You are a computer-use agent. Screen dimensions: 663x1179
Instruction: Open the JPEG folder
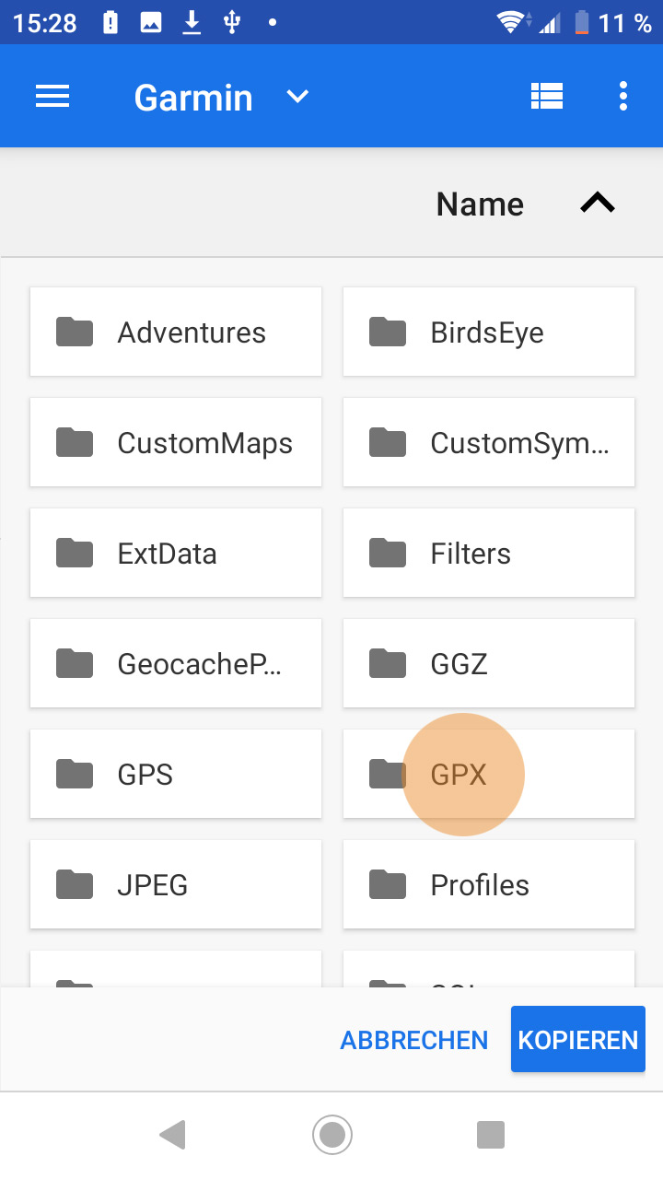coord(176,885)
